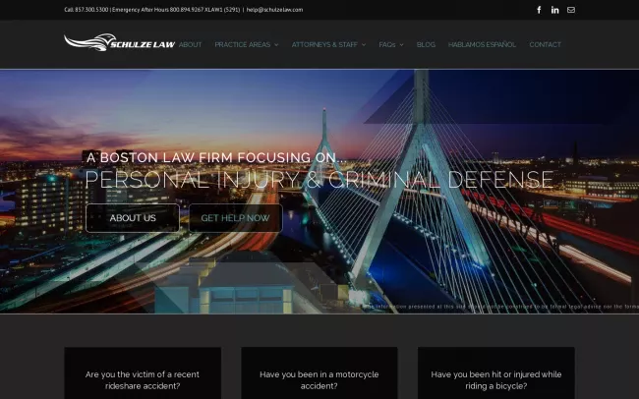
Task: Click the help@schulzelaw.com email link
Action: pos(274,10)
